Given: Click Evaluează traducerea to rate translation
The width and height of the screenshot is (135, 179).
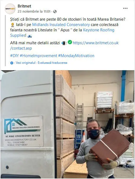Looking at the screenshot, I should (x=52, y=63).
